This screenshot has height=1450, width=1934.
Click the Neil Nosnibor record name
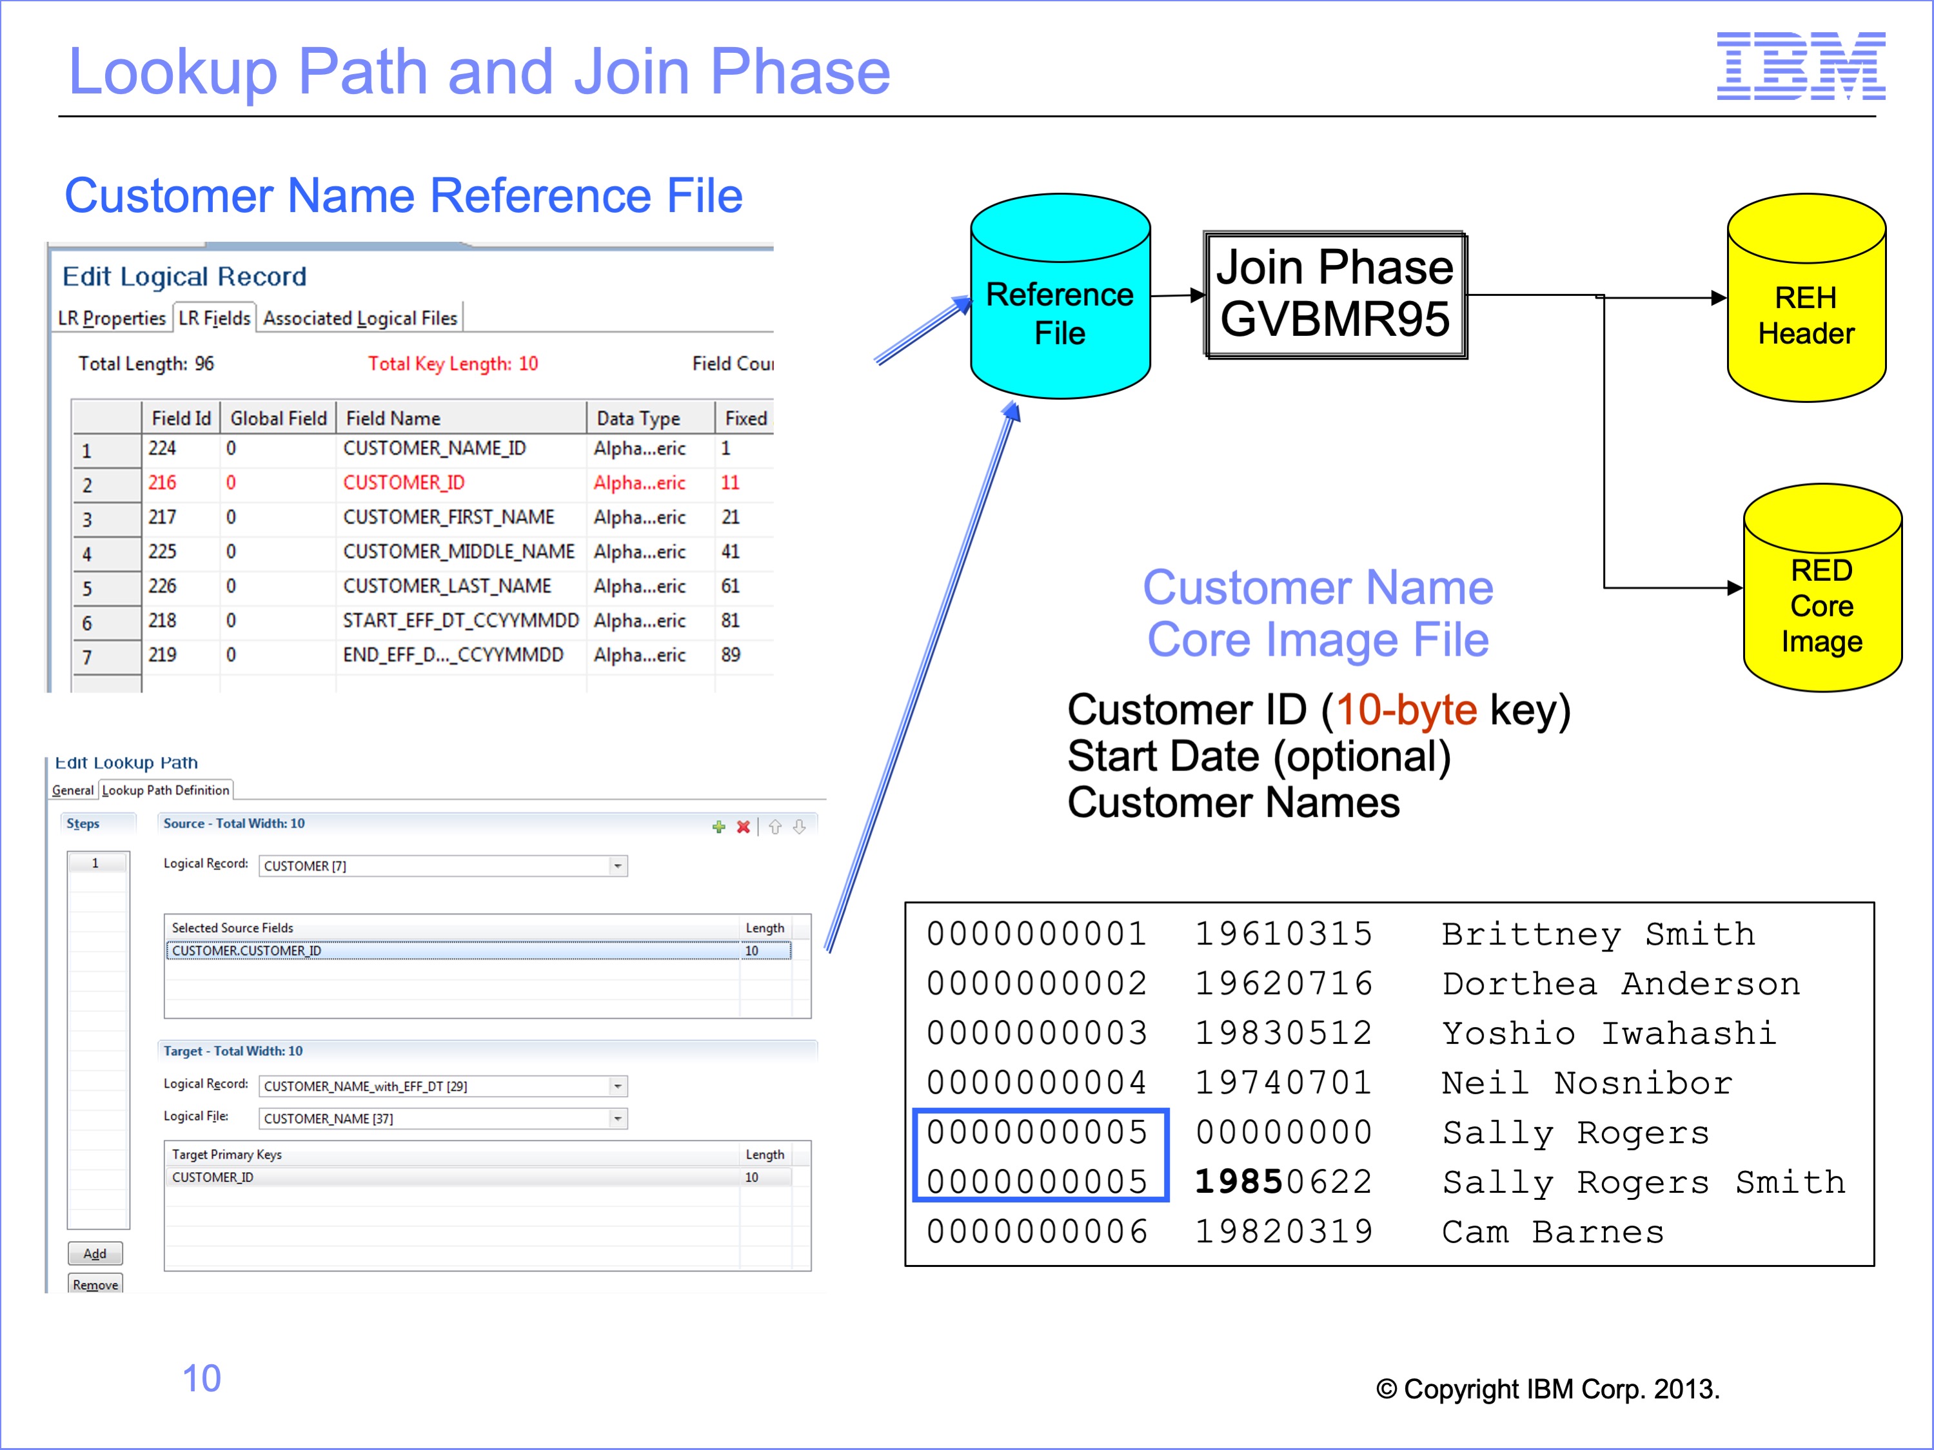(1587, 1083)
